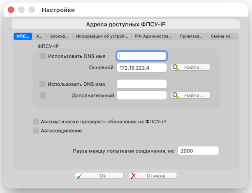Image resolution: width=252 pixels, height=193 pixels.
Task: Click the Дополнительный address input field
Action: (142, 95)
